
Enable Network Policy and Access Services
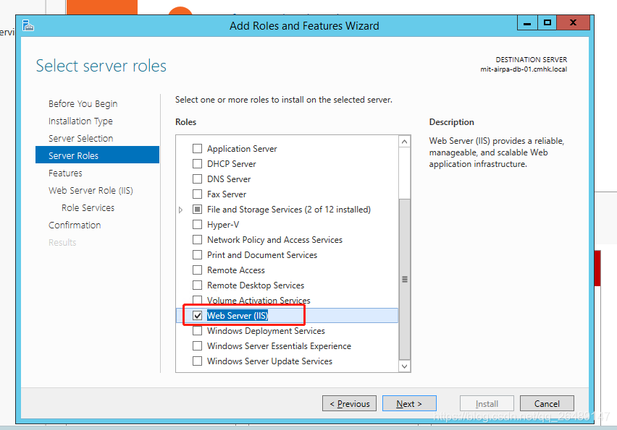[x=197, y=239]
